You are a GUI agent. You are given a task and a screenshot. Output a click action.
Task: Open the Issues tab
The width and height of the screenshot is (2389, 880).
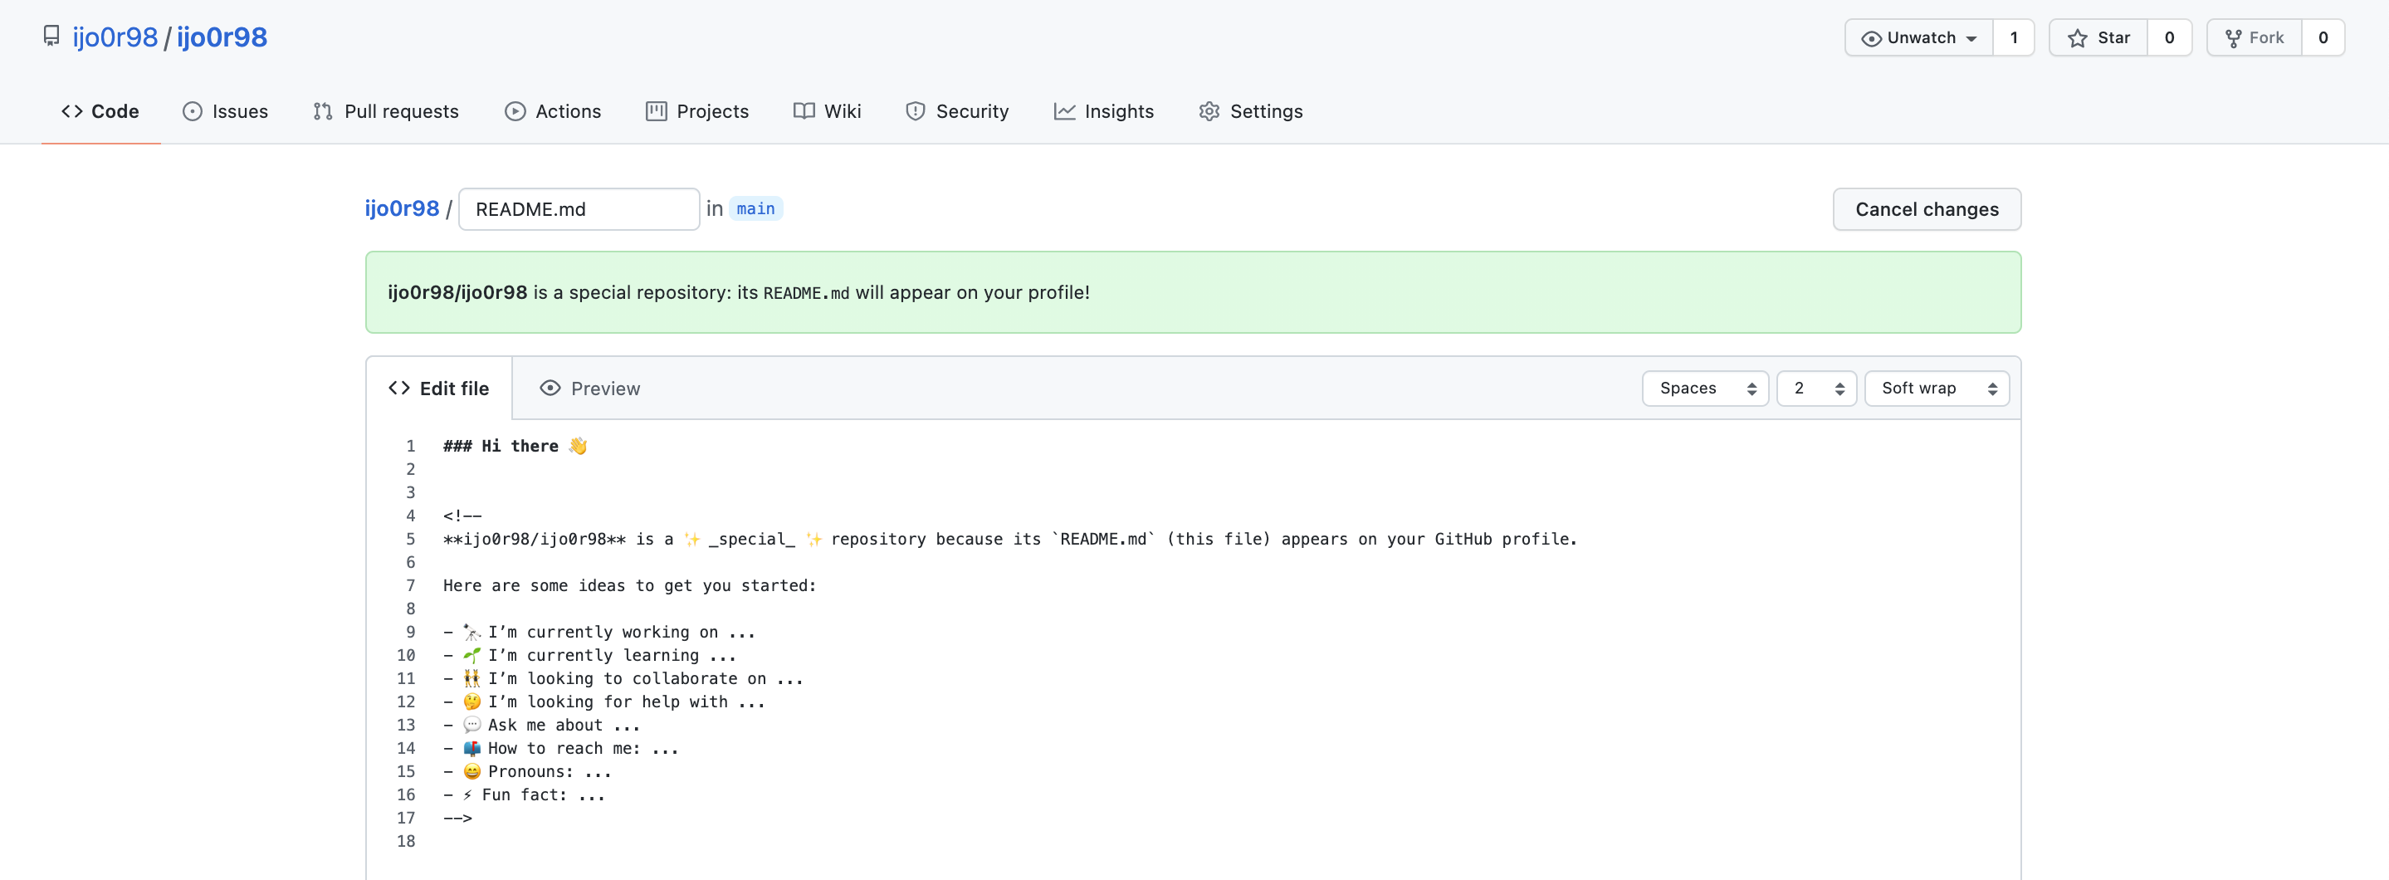pyautogui.click(x=225, y=111)
